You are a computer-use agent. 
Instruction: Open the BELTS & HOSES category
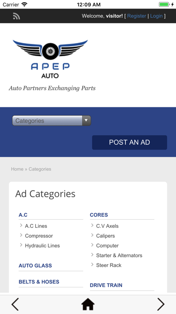39,282
